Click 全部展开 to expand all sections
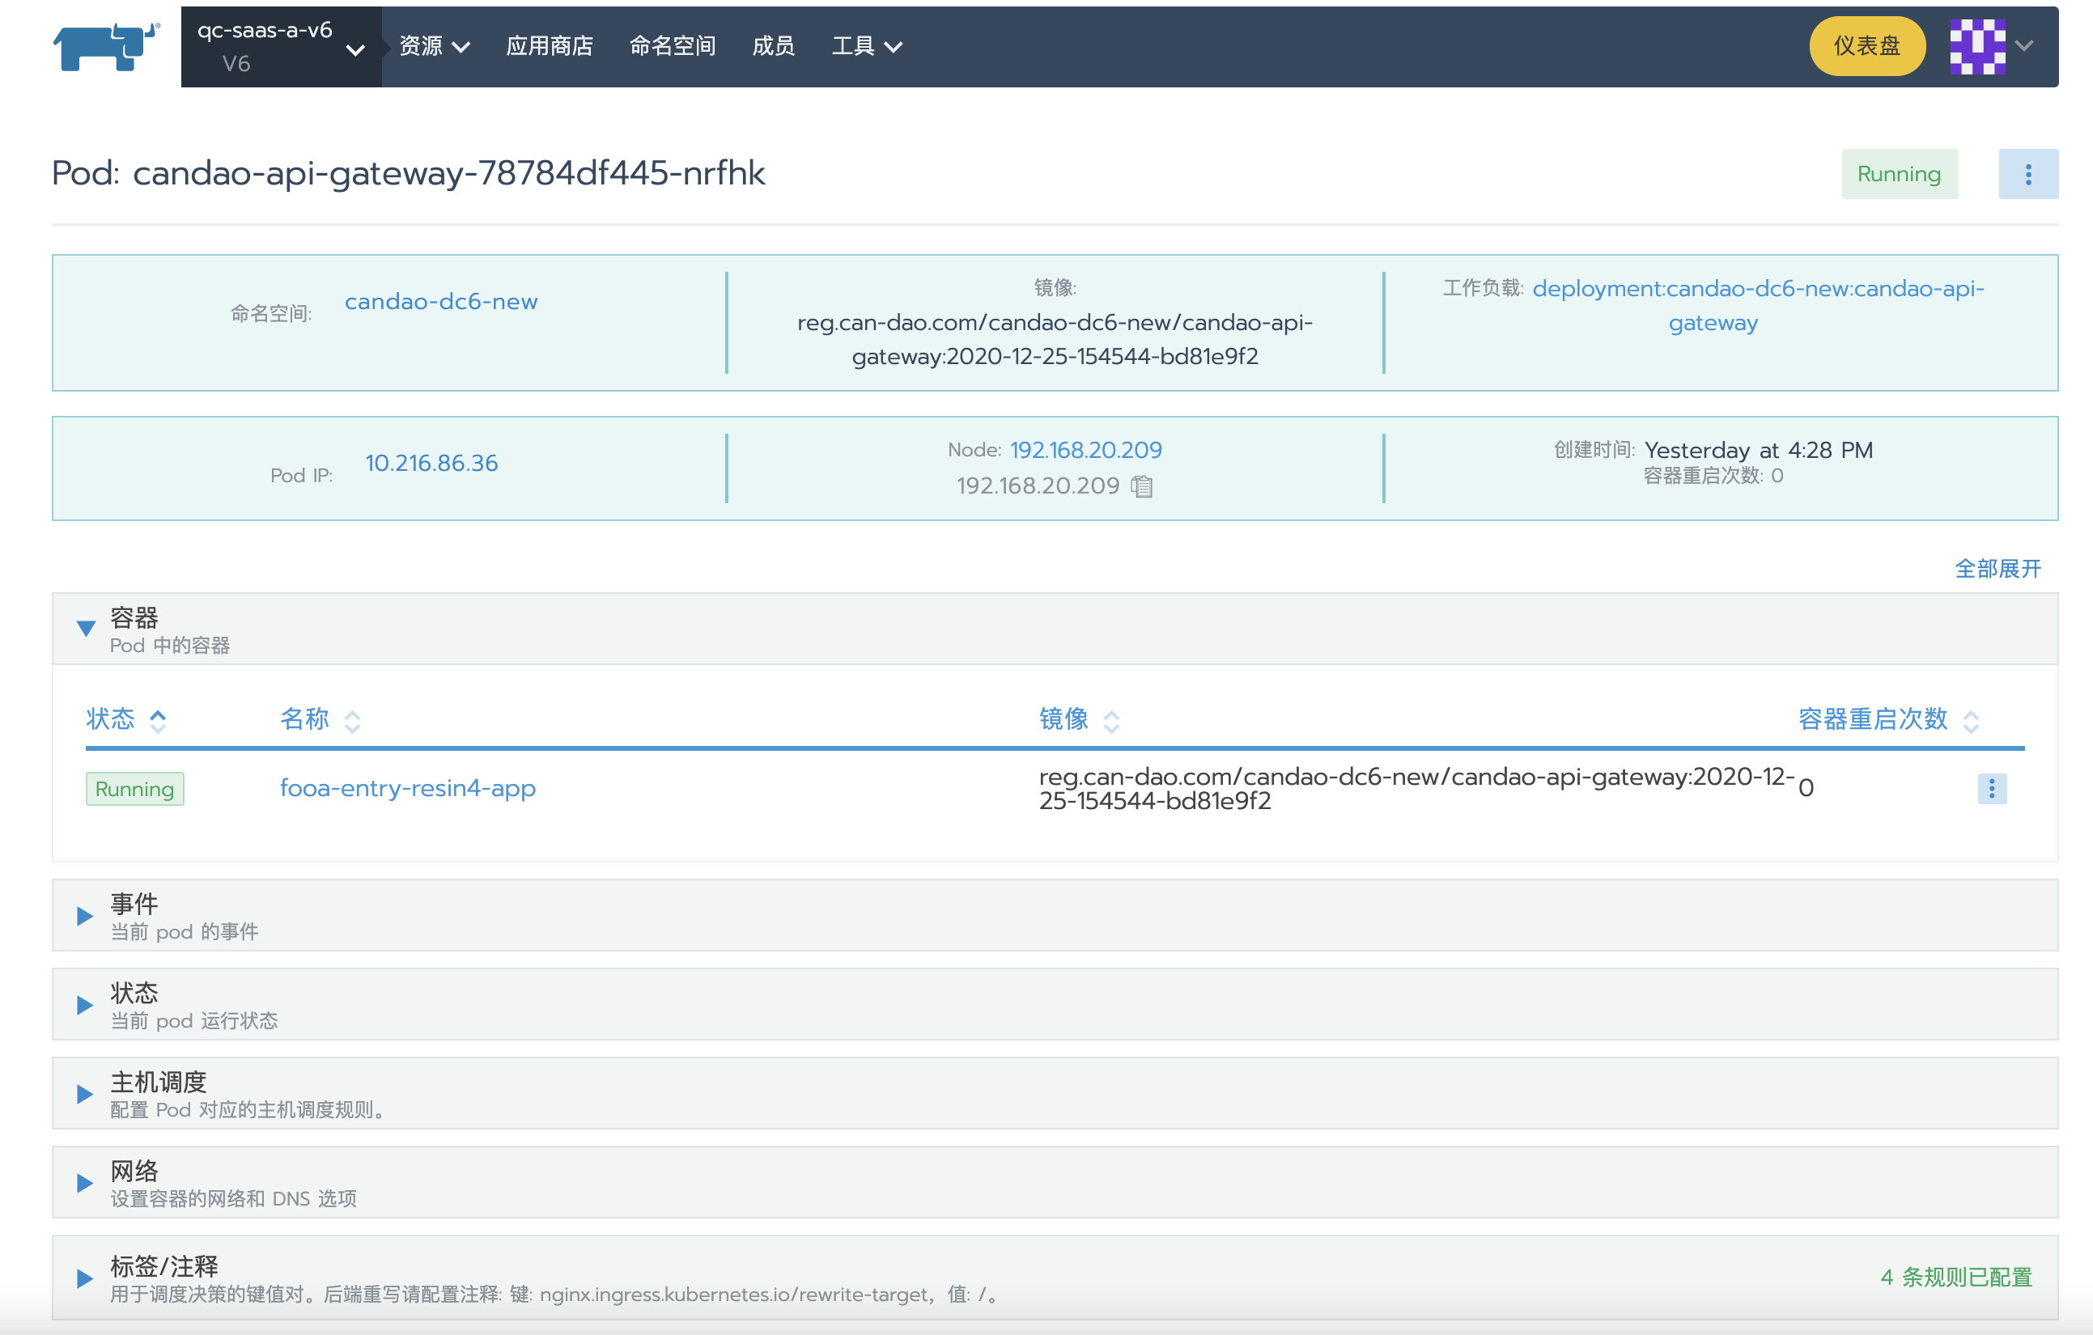 (x=1997, y=569)
